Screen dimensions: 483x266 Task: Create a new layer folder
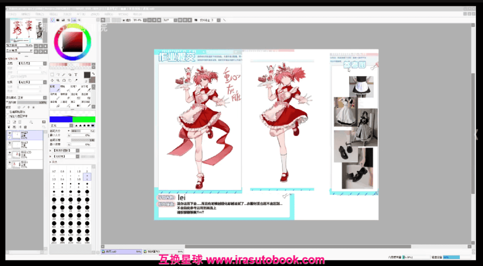20,122
